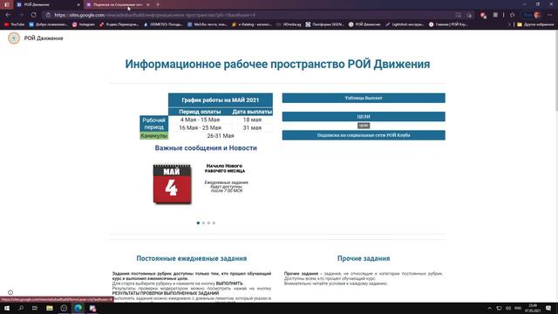This screenshot has width=558, height=314.
Task: Open Mail.ru почта bookmark
Action: point(208,24)
